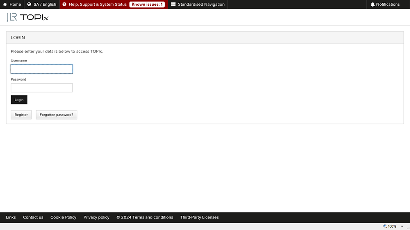Viewport: 410px width, 230px height.
Task: Open the Cookie Policy link
Action: pyautogui.click(x=63, y=217)
